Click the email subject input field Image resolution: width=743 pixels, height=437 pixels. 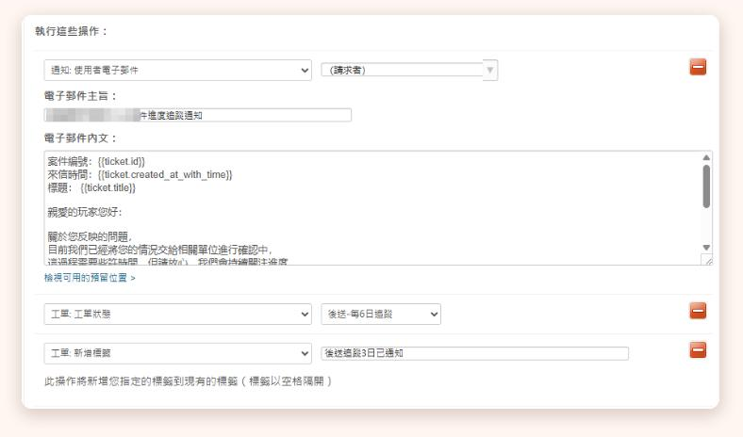coord(198,115)
